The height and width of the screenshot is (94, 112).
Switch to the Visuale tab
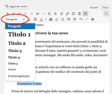click(94, 7)
